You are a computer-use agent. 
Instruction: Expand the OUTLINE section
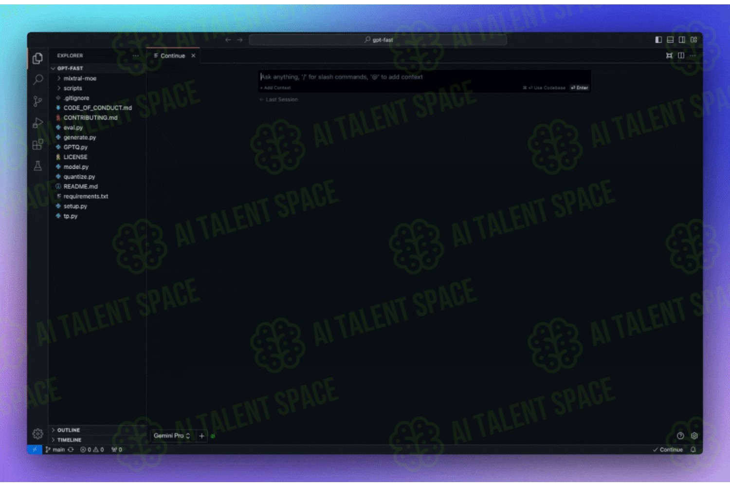(97, 430)
